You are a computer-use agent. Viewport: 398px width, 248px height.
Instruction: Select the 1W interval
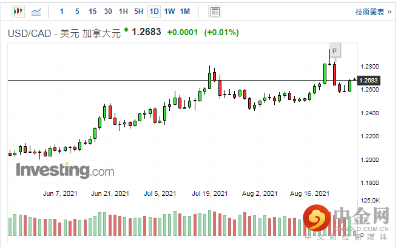(169, 12)
